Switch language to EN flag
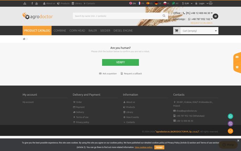This screenshot has width=241, height=151. click(132, 3)
